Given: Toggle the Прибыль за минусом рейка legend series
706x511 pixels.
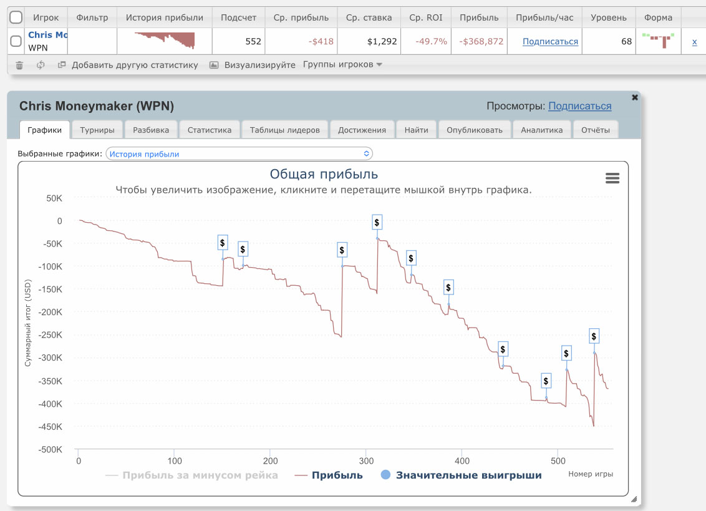Looking at the screenshot, I should [191, 475].
